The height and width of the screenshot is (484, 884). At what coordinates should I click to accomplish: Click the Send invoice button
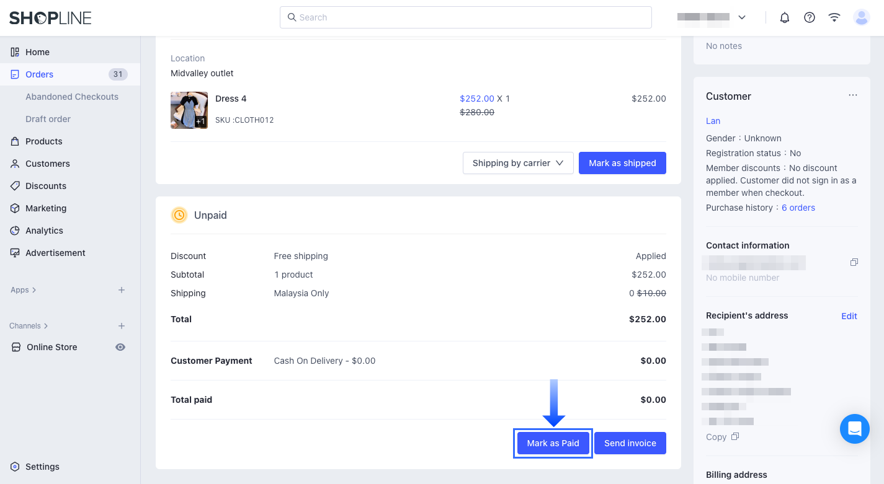point(630,443)
